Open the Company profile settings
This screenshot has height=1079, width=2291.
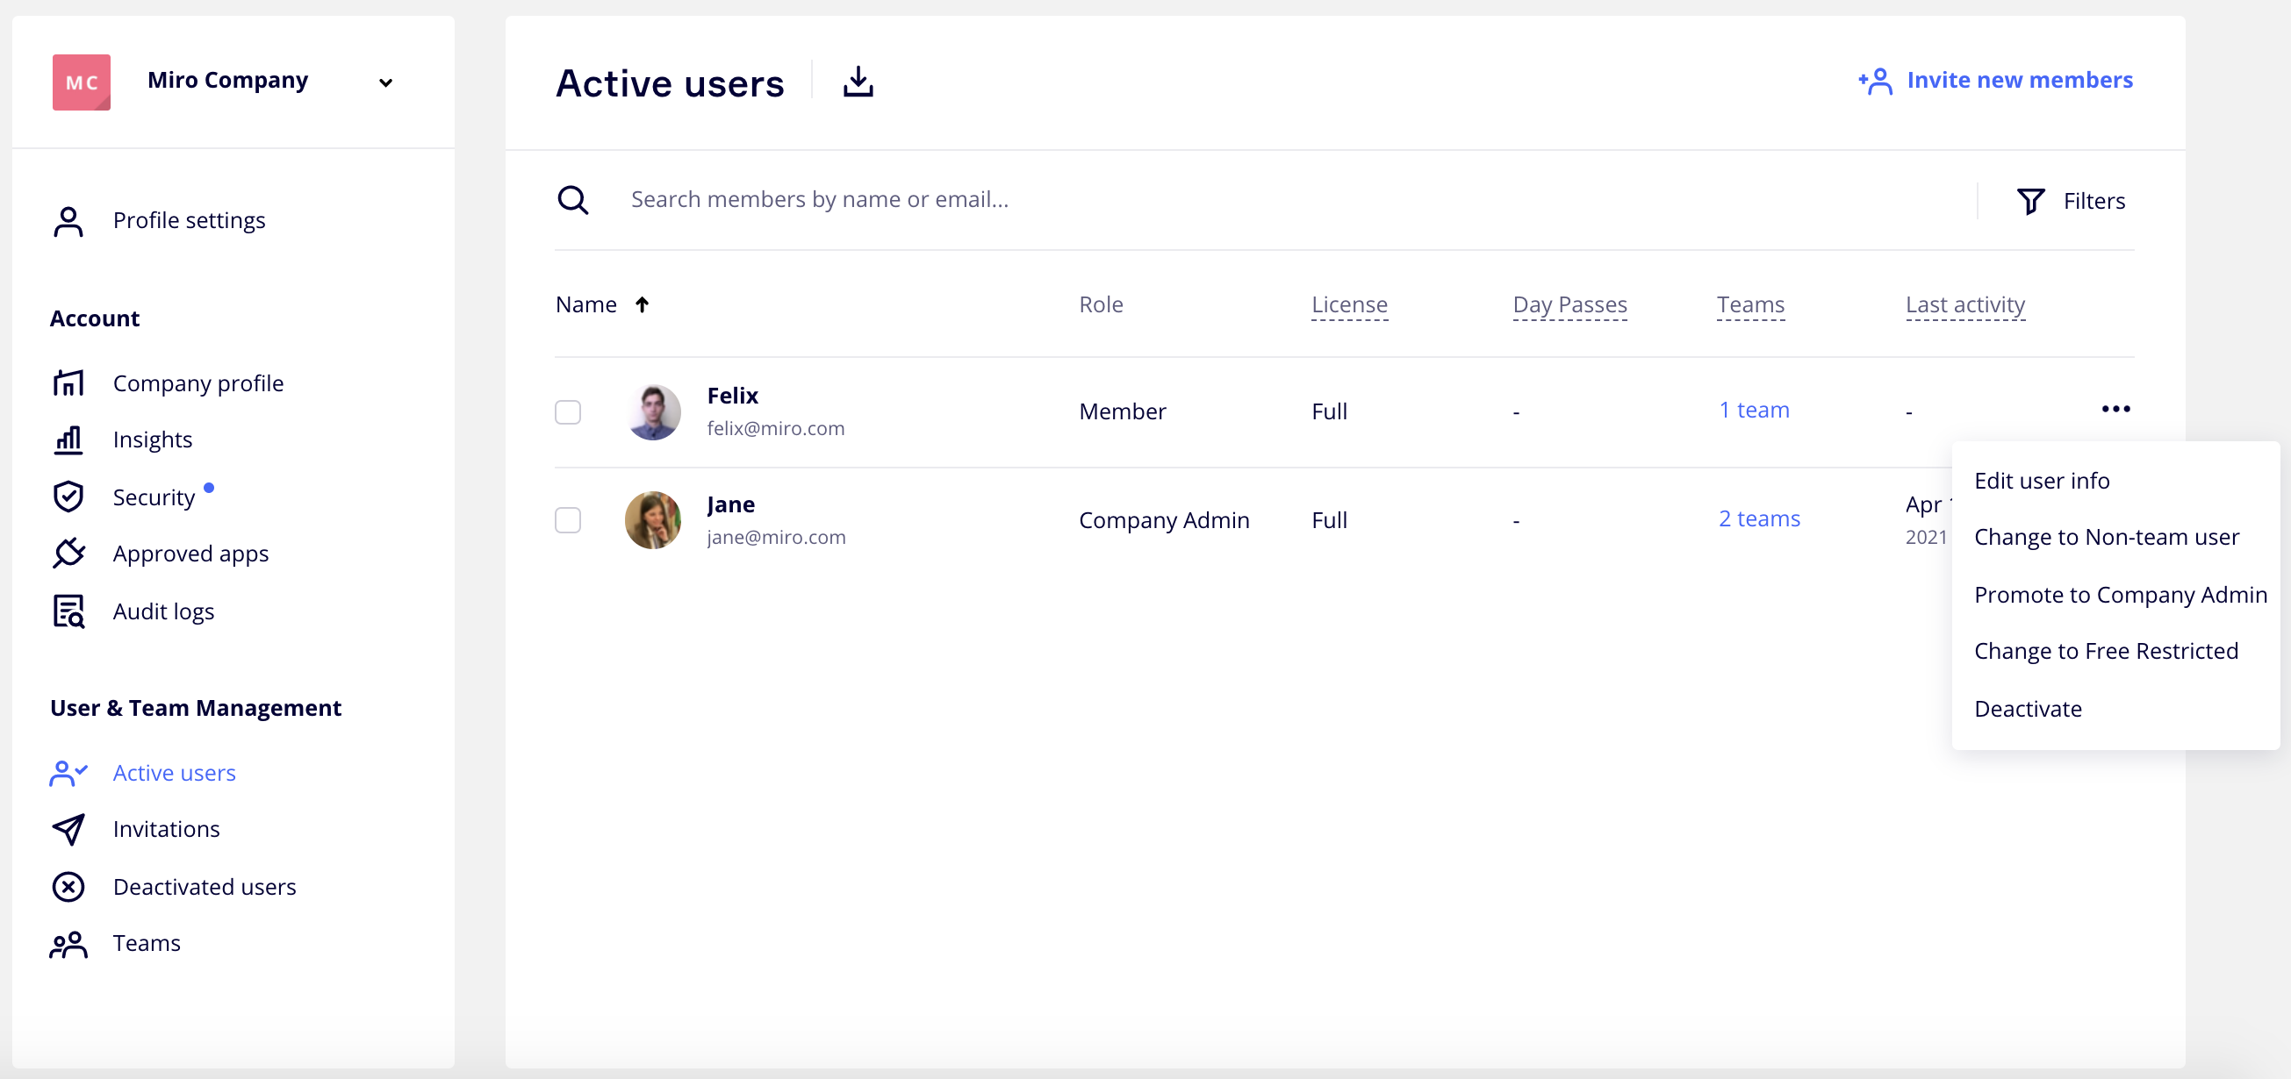(x=197, y=382)
